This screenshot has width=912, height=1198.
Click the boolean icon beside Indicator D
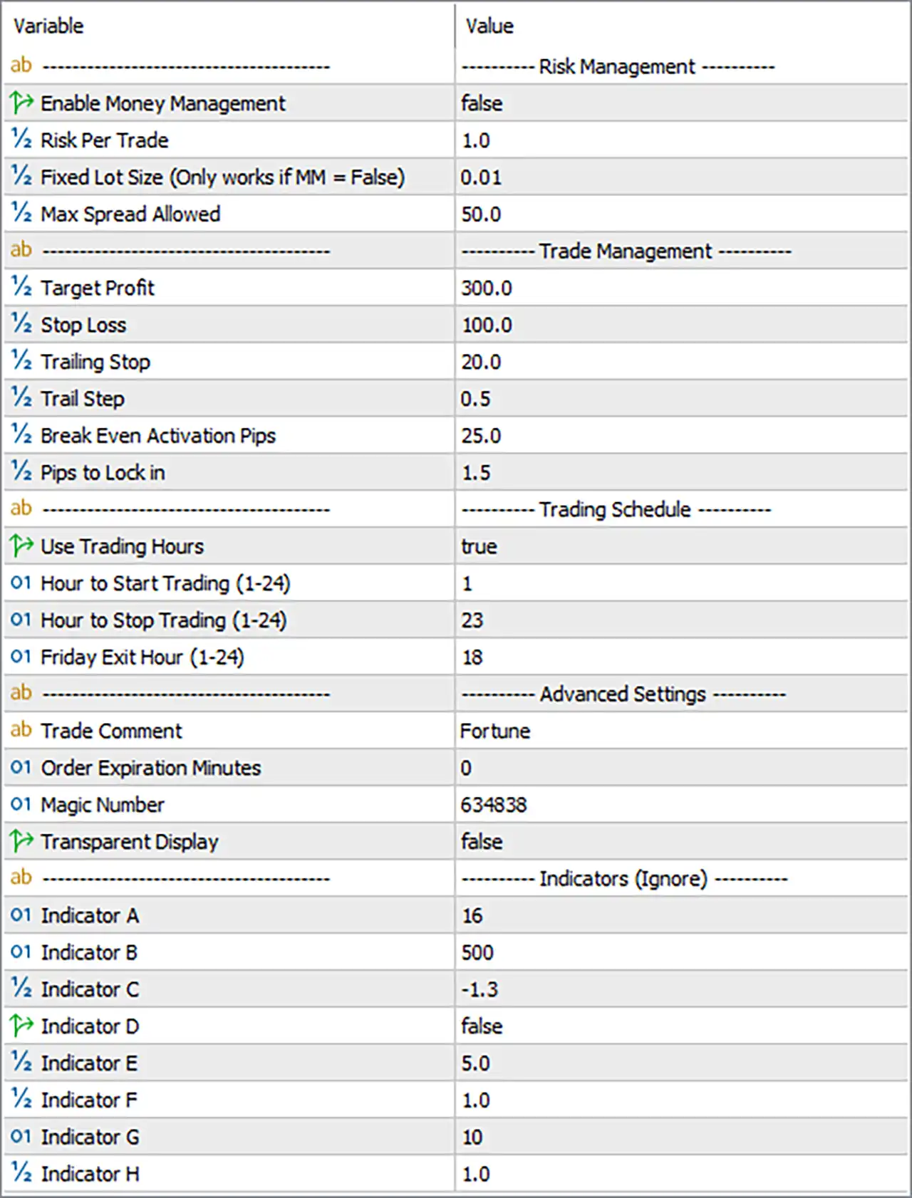pyautogui.click(x=21, y=1026)
